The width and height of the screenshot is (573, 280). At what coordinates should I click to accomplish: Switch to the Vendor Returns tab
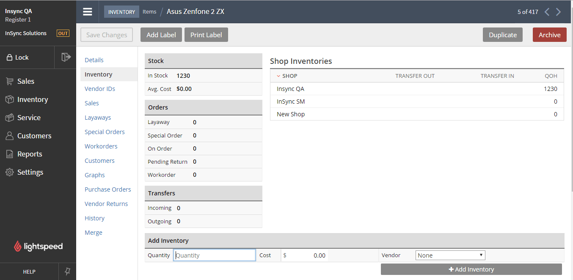coord(106,204)
